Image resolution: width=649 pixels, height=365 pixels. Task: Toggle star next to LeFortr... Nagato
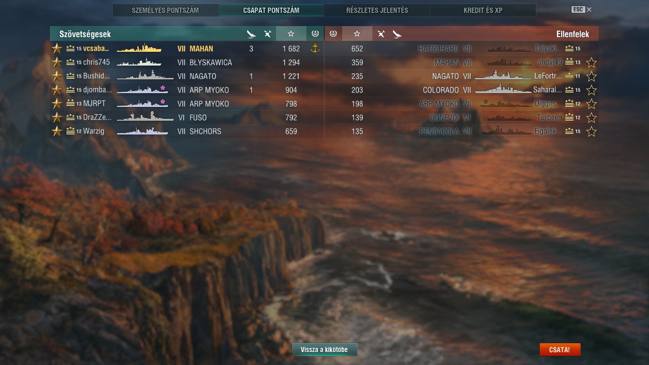click(x=591, y=76)
